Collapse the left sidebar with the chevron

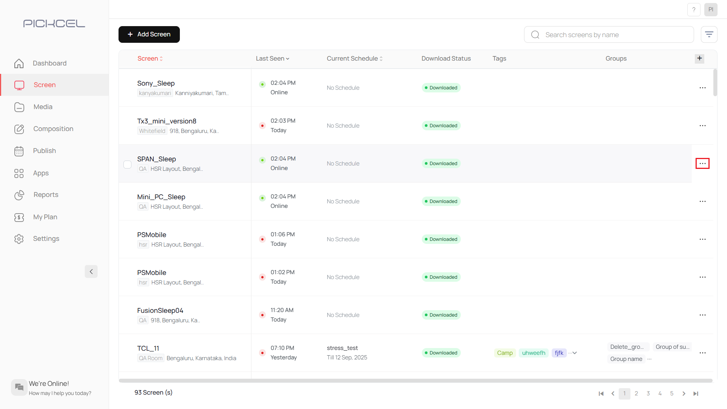pos(91,272)
